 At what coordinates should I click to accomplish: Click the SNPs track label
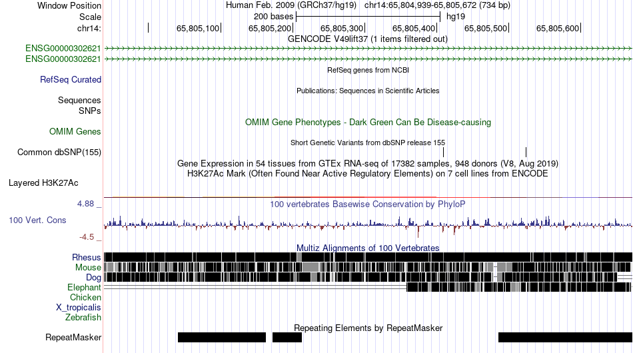[90, 111]
